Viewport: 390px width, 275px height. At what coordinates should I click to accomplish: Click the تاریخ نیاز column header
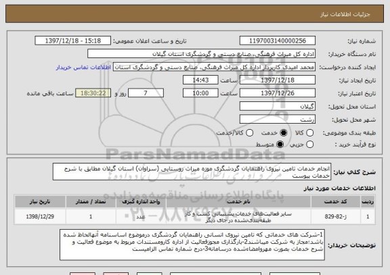click(40, 201)
